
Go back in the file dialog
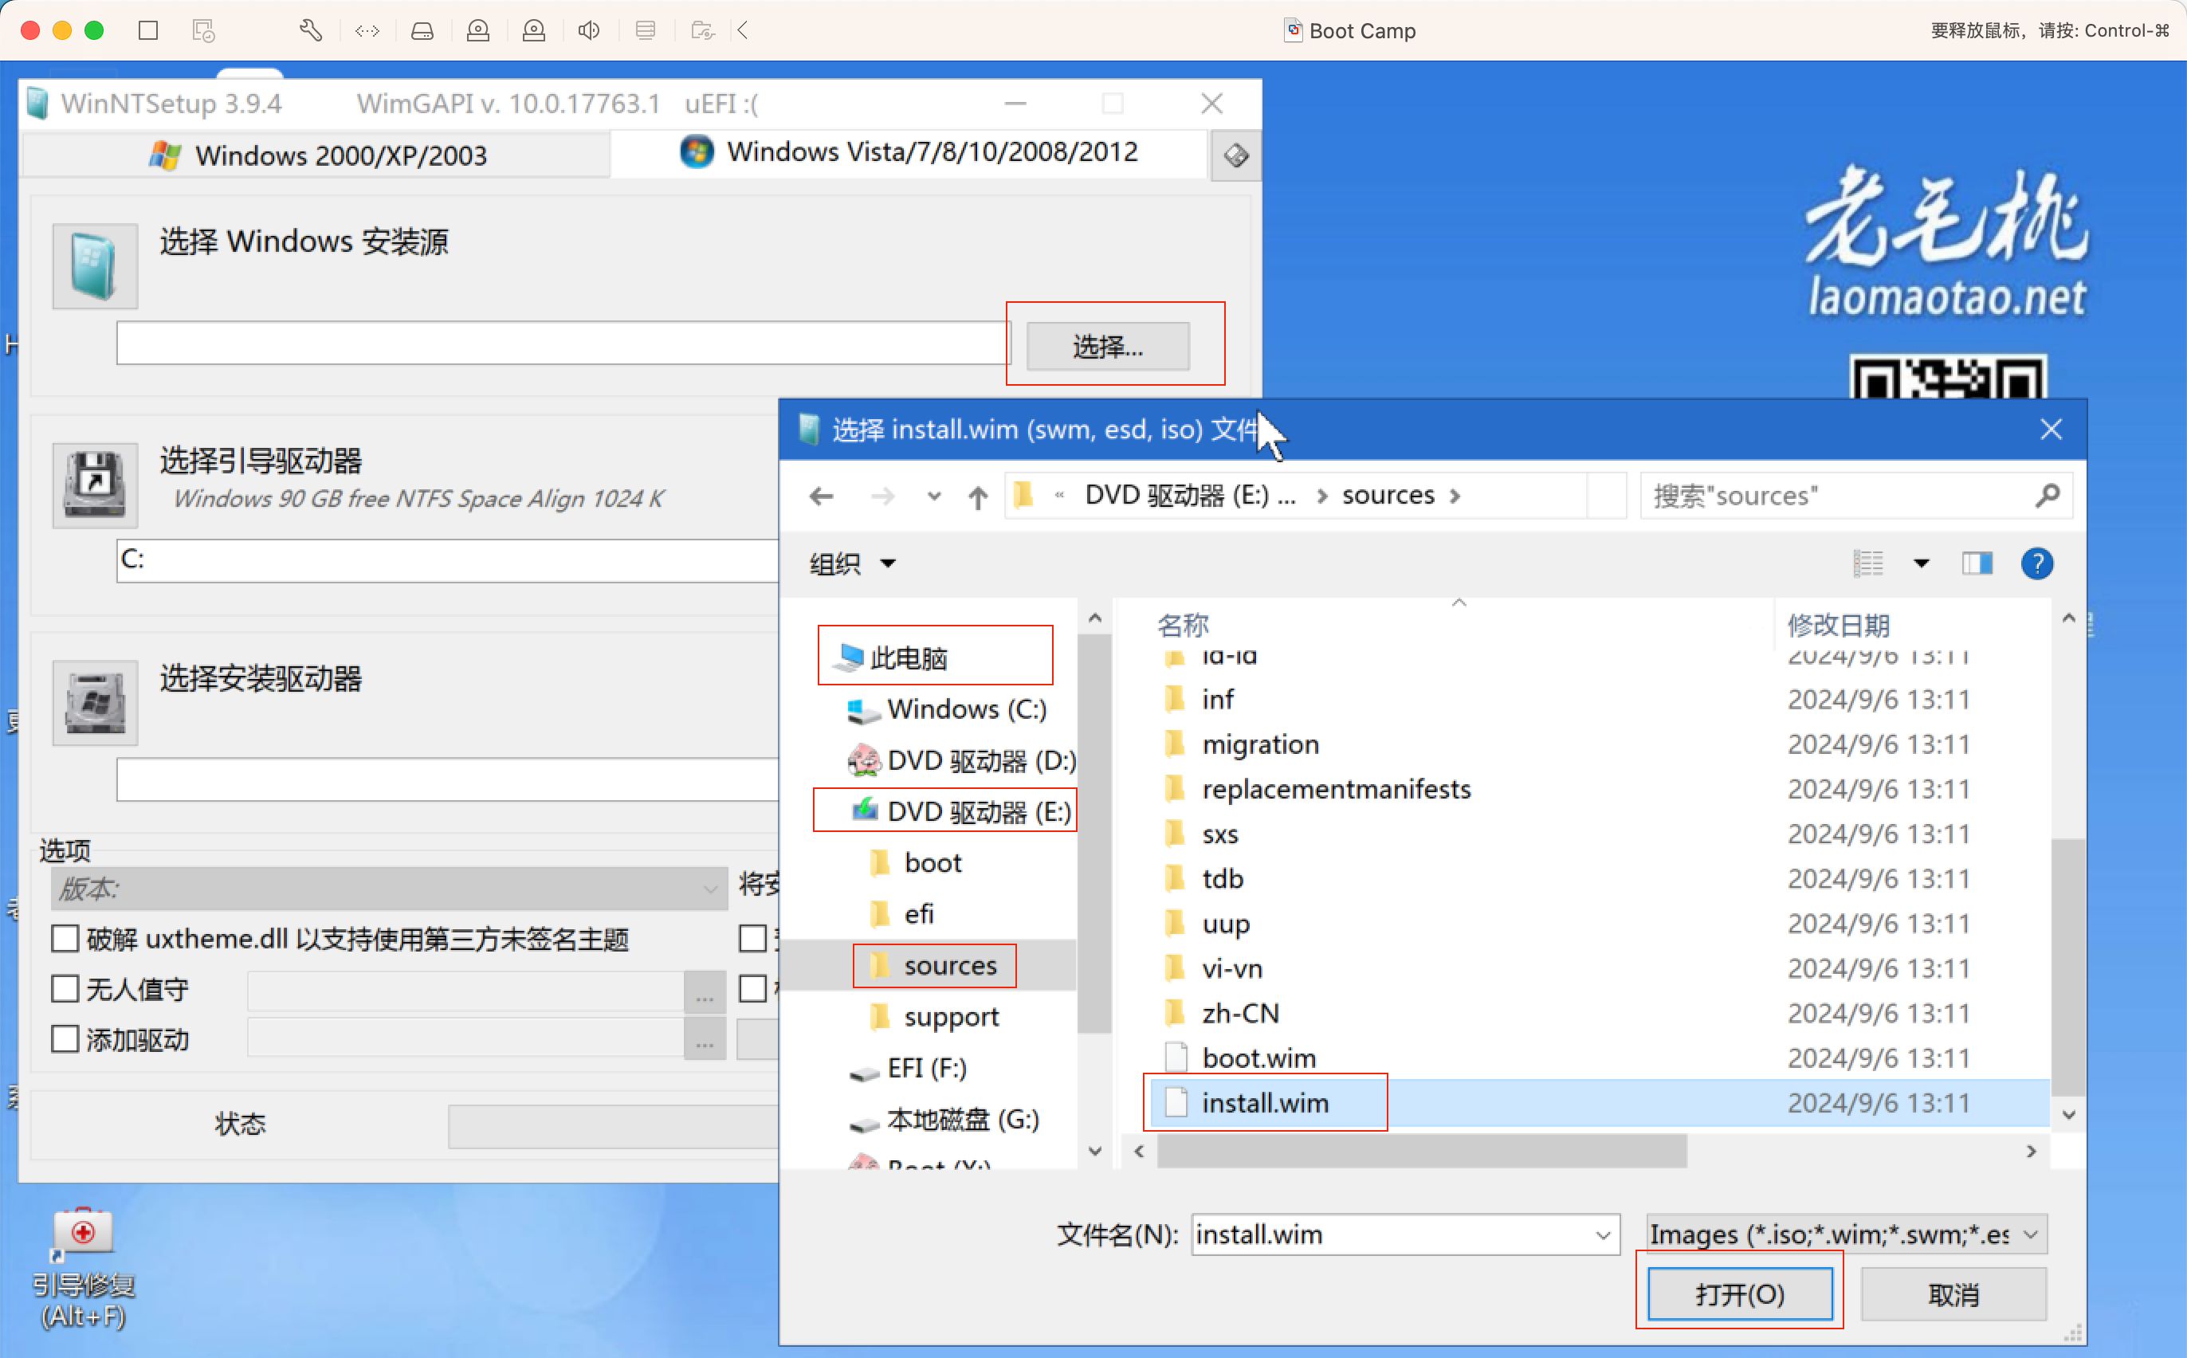[821, 496]
